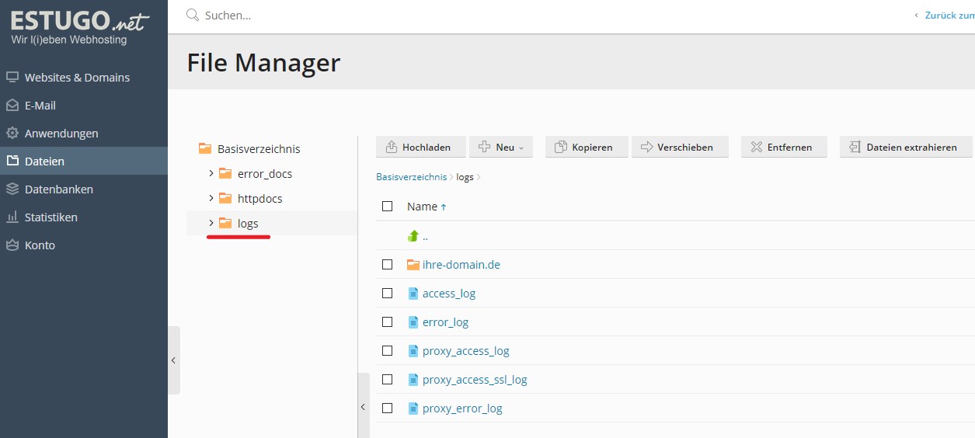Click the Kopieren copy button
Screen dimensions: 975x438
(586, 147)
